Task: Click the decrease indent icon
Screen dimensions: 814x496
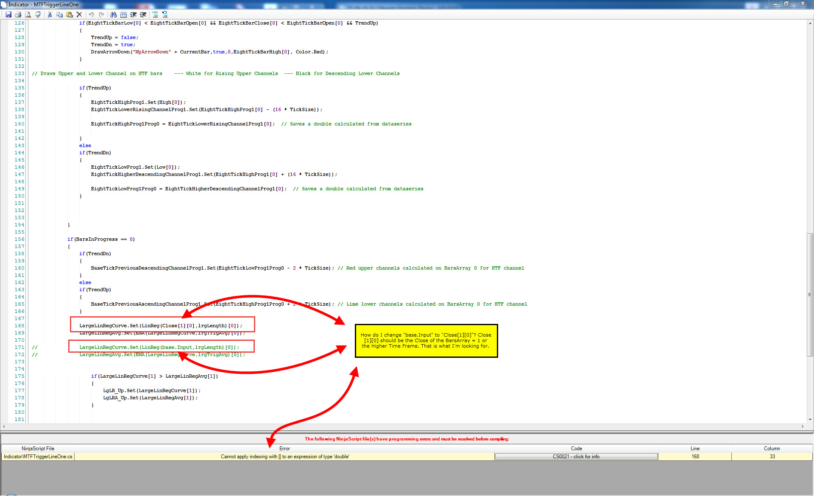Action: tap(134, 14)
